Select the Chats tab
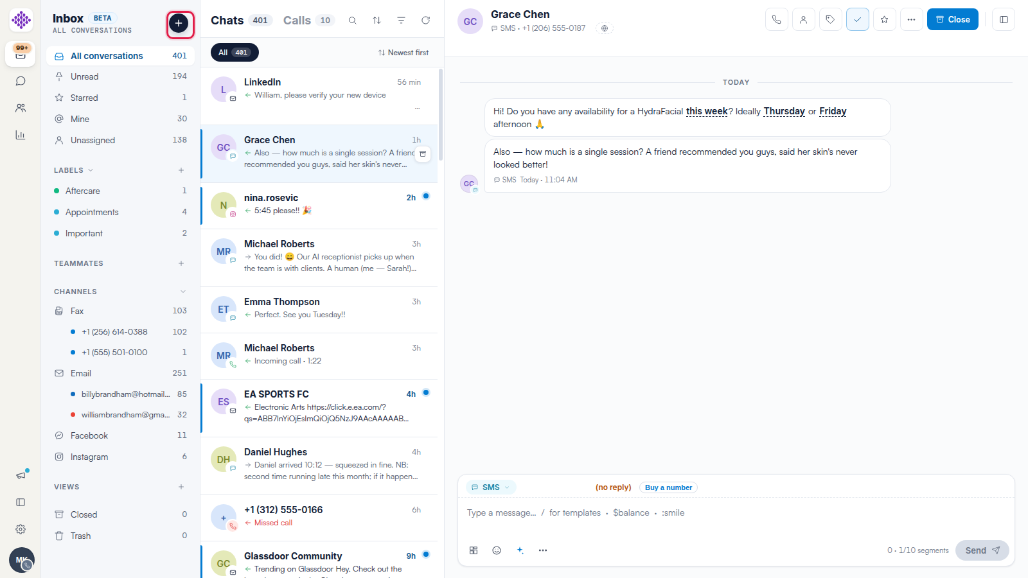Image resolution: width=1028 pixels, height=578 pixels. (x=242, y=21)
